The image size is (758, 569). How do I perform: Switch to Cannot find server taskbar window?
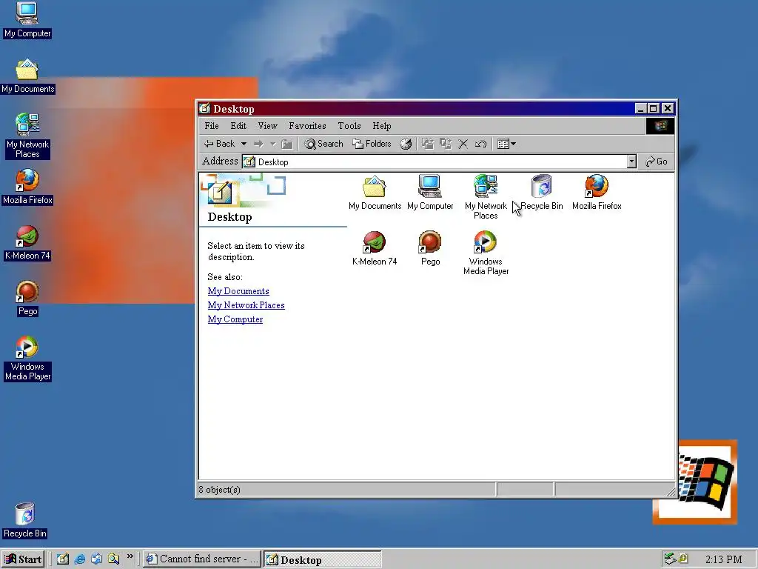point(202,559)
